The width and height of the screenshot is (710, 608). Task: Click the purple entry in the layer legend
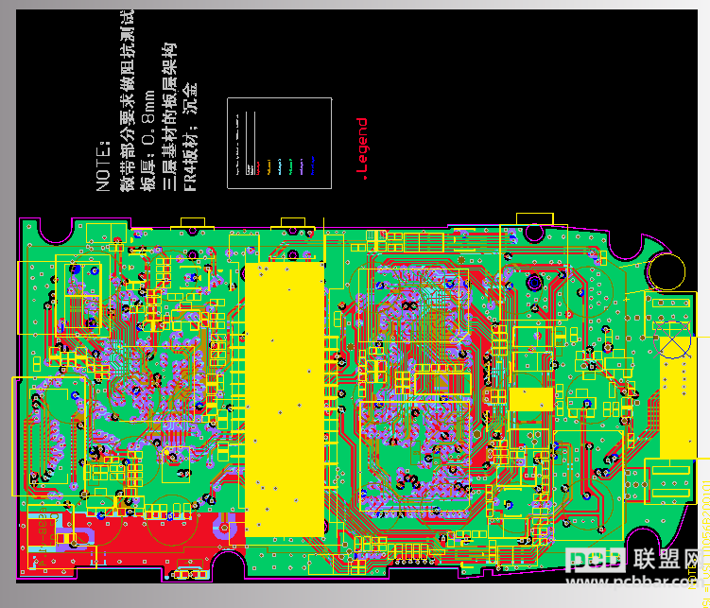(x=302, y=167)
